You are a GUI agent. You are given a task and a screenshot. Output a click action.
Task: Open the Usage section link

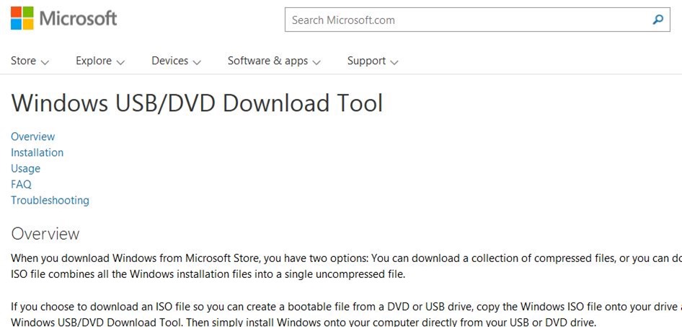pyautogui.click(x=25, y=168)
